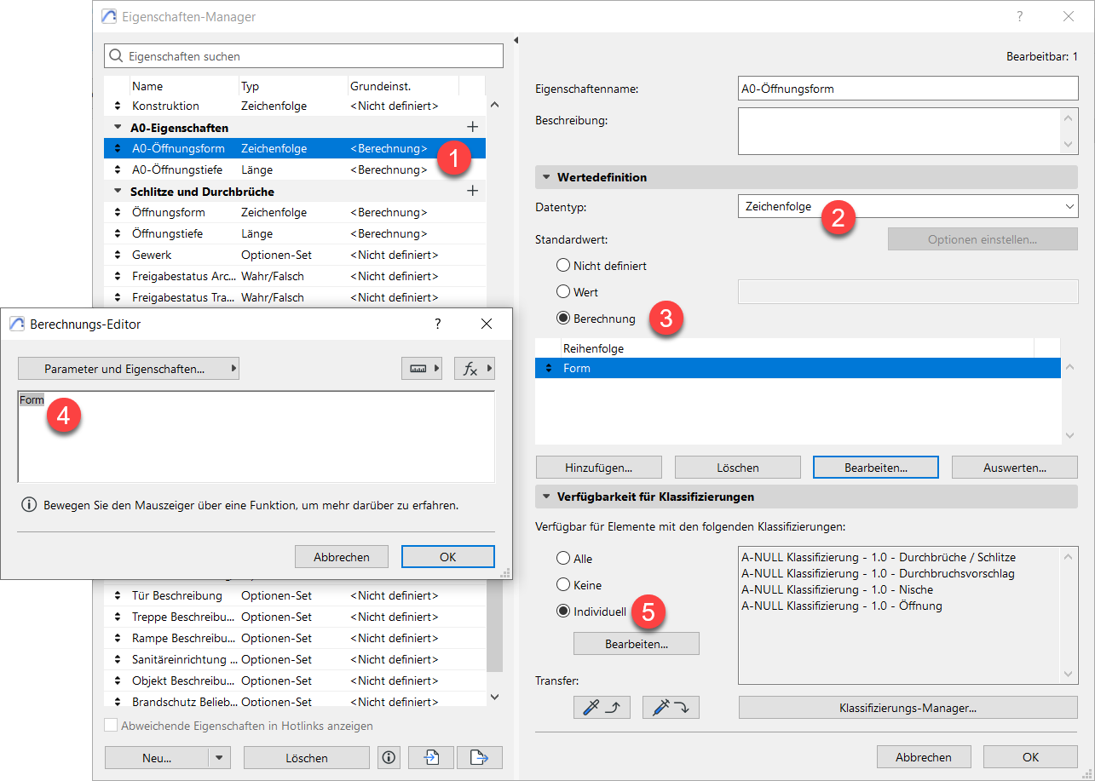The height and width of the screenshot is (781, 1095).
Task: Collapse the Schlitze und Durchbrüche group
Action: pyautogui.click(x=118, y=191)
